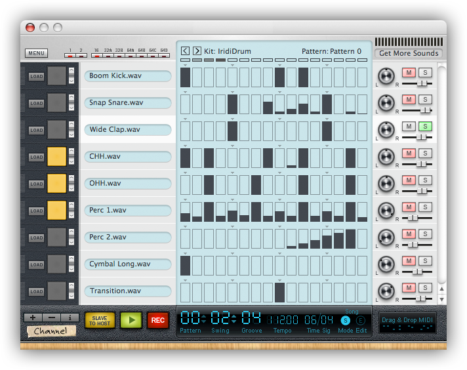Click LOAD for Perc 2.wav channel
The image size is (467, 370).
36,237
